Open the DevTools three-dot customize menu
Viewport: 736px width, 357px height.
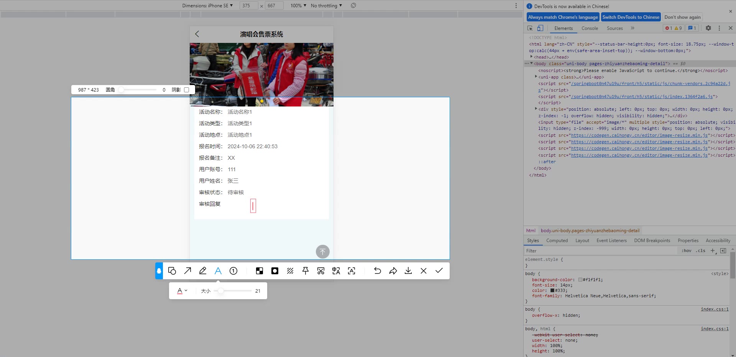[719, 28]
